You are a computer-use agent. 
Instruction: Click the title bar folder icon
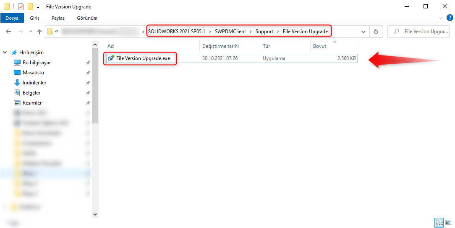(x=8, y=6)
